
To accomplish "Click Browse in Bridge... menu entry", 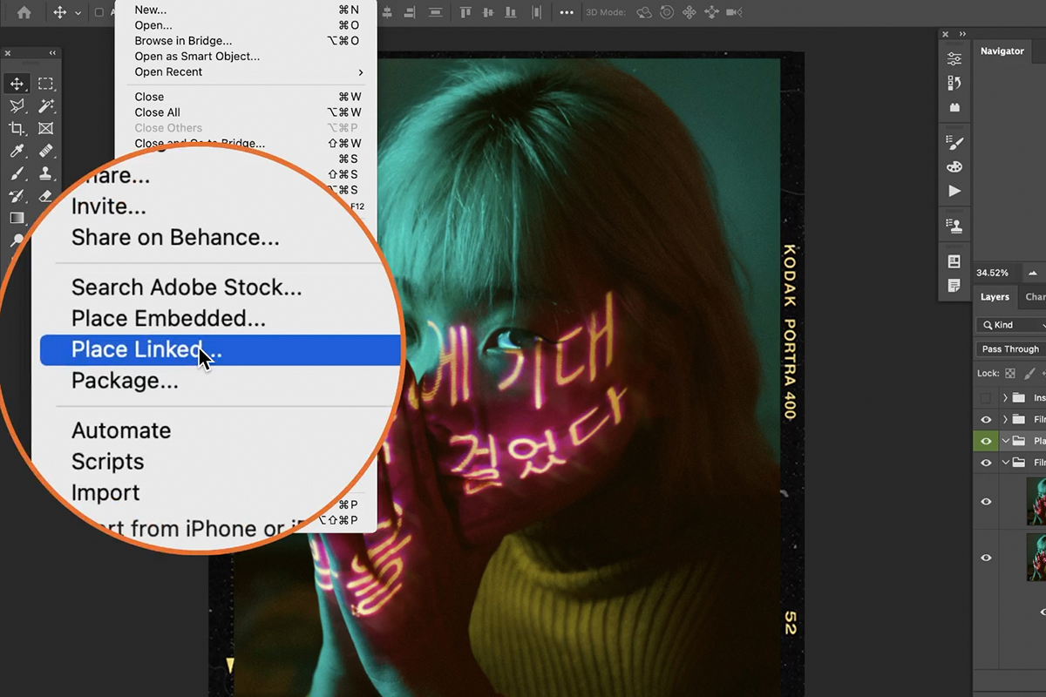I will [183, 41].
